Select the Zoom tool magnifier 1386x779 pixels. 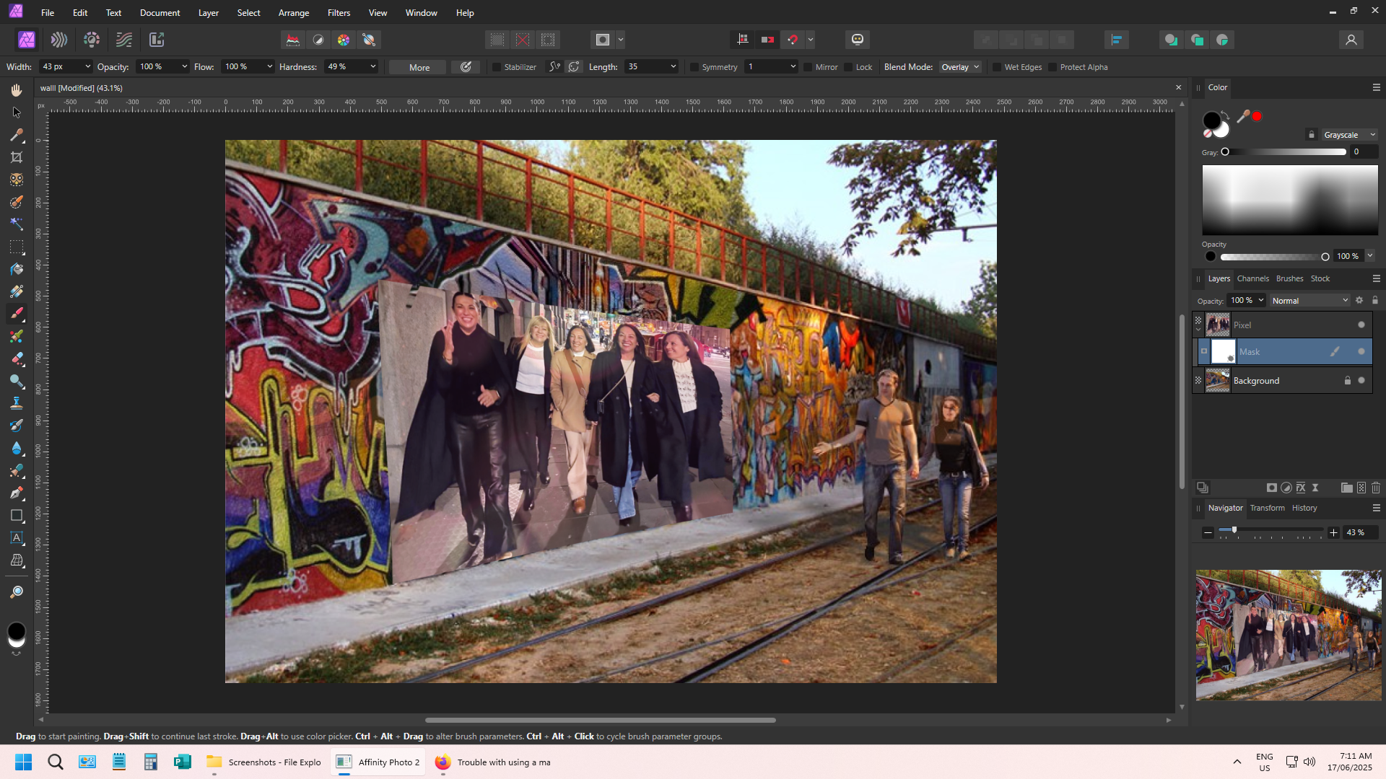17,592
